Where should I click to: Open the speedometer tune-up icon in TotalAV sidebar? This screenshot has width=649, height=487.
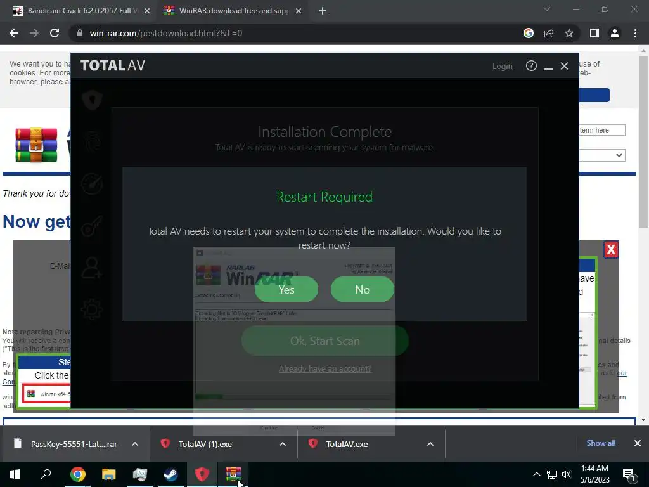click(x=92, y=183)
